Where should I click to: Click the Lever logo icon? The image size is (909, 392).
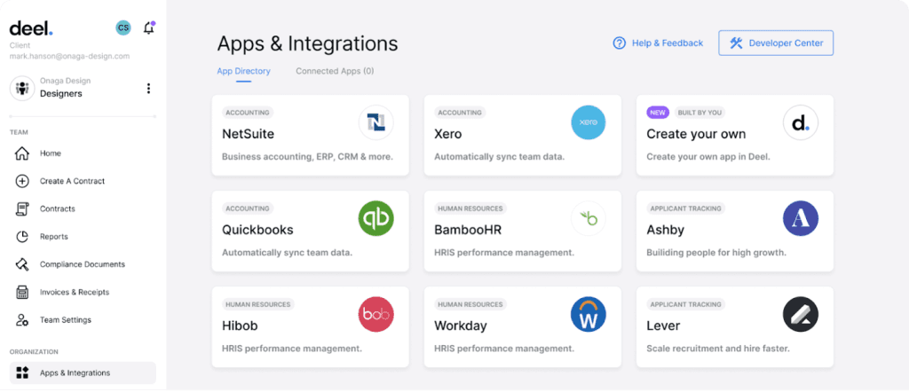point(800,314)
